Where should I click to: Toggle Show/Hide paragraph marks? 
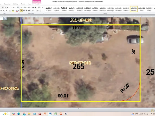coord(42,8)
